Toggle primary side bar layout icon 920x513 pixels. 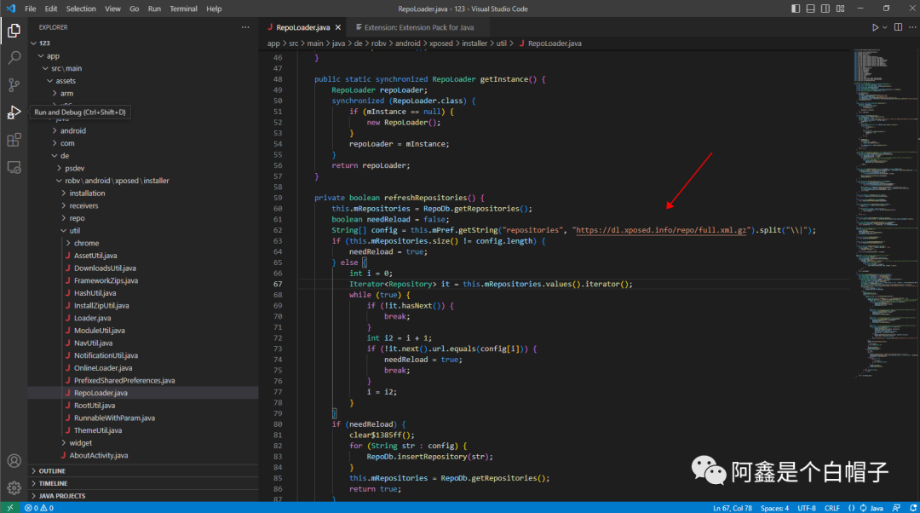[796, 9]
